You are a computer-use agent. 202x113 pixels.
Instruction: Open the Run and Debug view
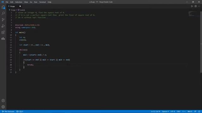coord(3,26)
